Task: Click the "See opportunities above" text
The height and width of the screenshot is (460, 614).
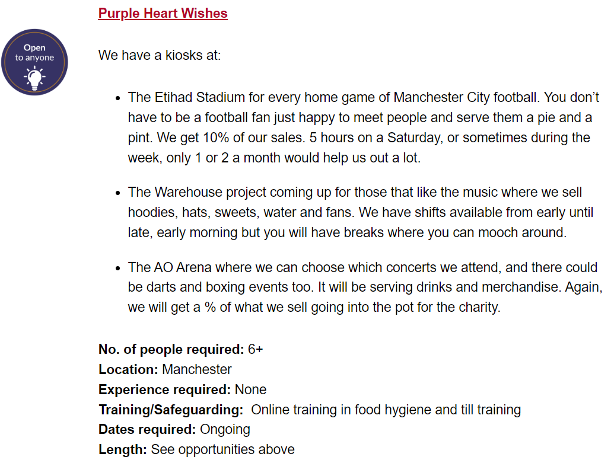Action: click(x=223, y=449)
